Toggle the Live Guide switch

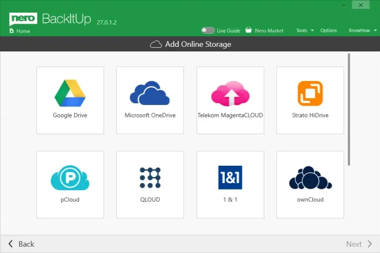(x=208, y=31)
